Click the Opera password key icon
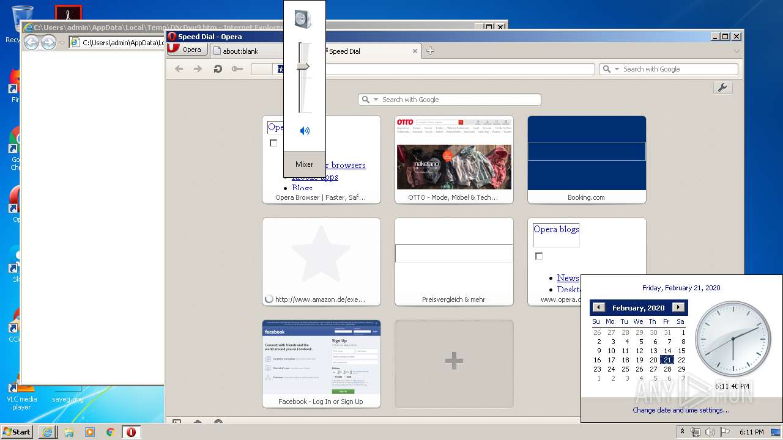The width and height of the screenshot is (783, 440). coord(237,69)
